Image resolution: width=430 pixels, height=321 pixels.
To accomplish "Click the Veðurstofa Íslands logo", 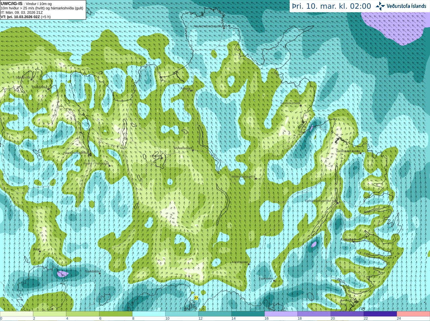I will [x=400, y=6].
